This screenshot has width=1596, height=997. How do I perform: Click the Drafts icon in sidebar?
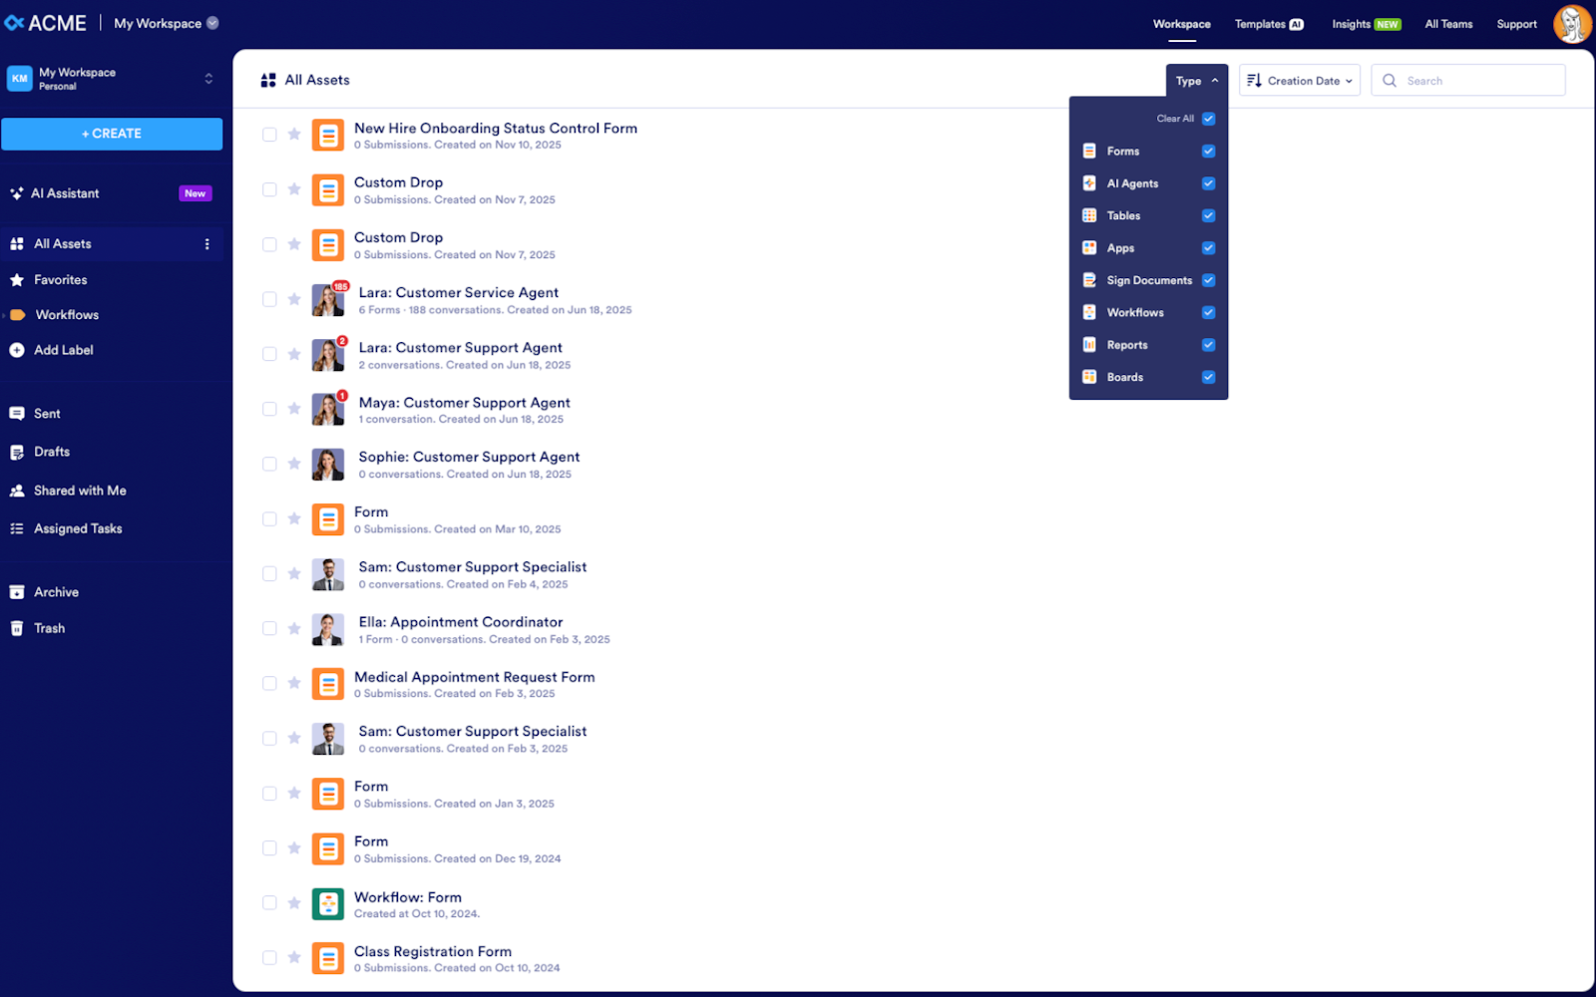click(17, 452)
